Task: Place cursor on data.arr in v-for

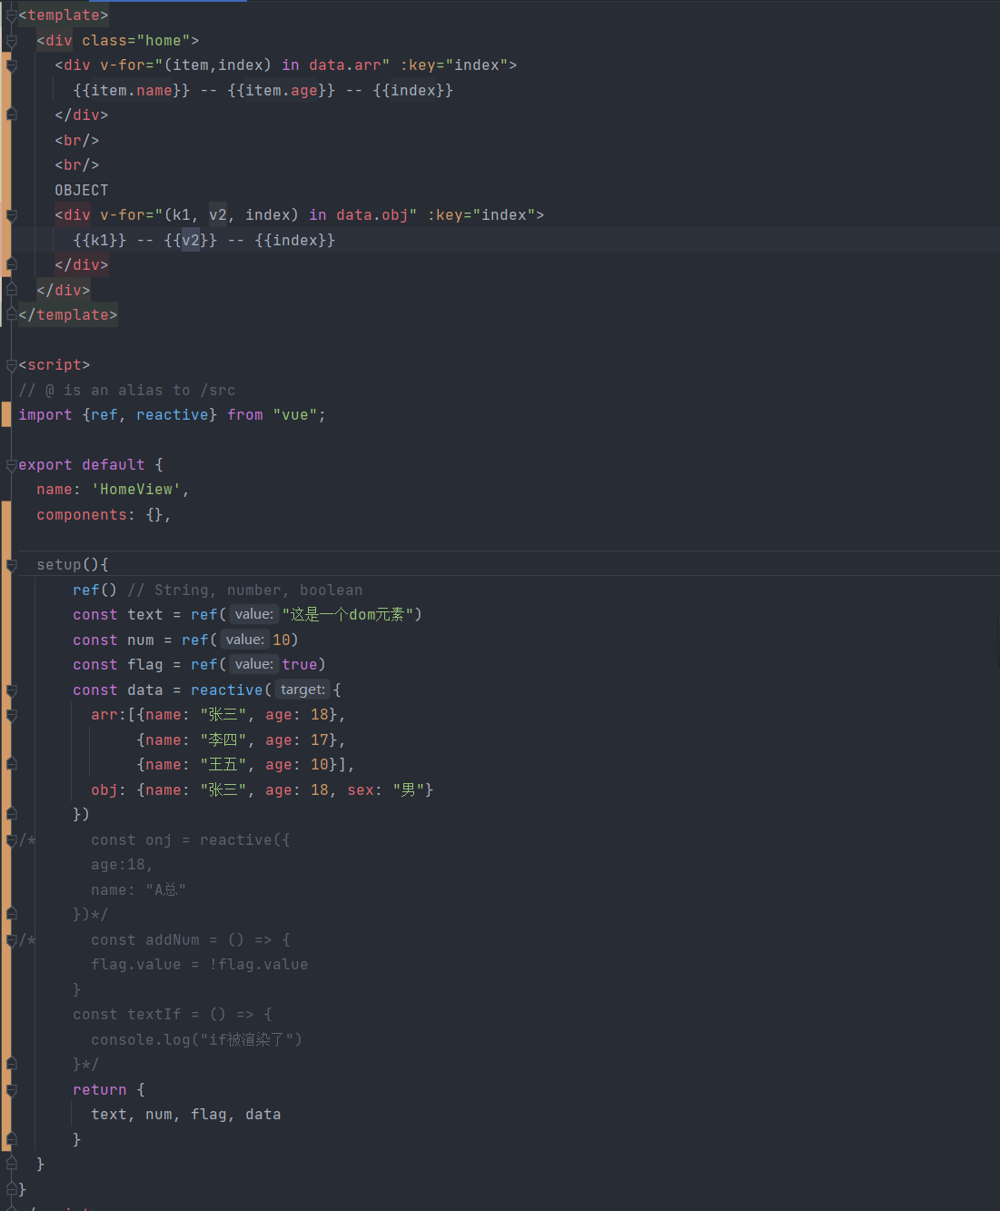Action: click(345, 65)
